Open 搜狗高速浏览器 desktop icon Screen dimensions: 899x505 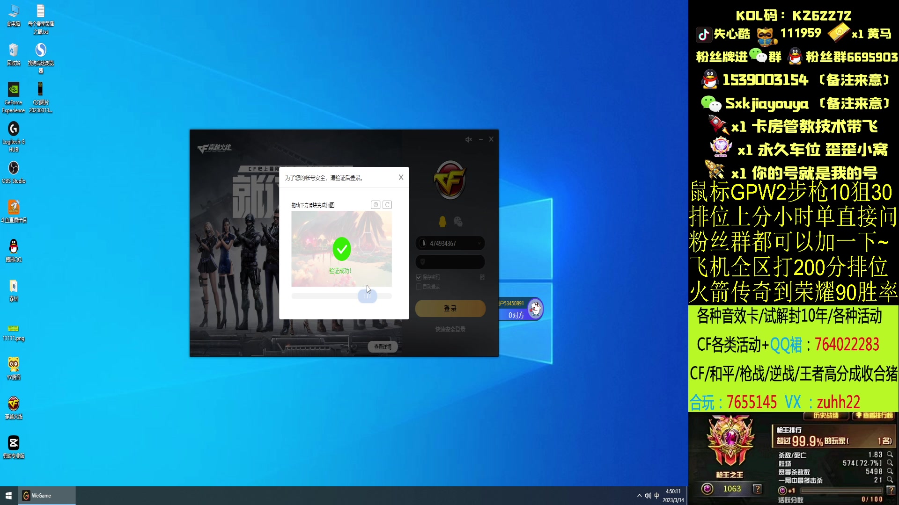tap(41, 58)
